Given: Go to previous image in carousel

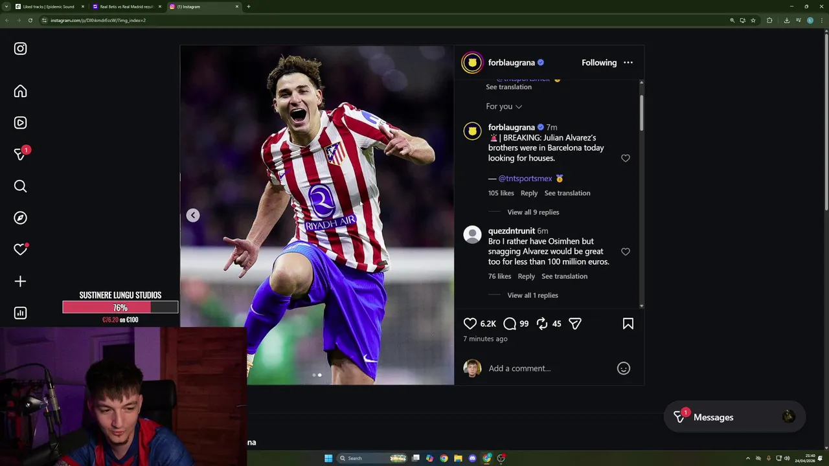Looking at the screenshot, I should point(193,216).
